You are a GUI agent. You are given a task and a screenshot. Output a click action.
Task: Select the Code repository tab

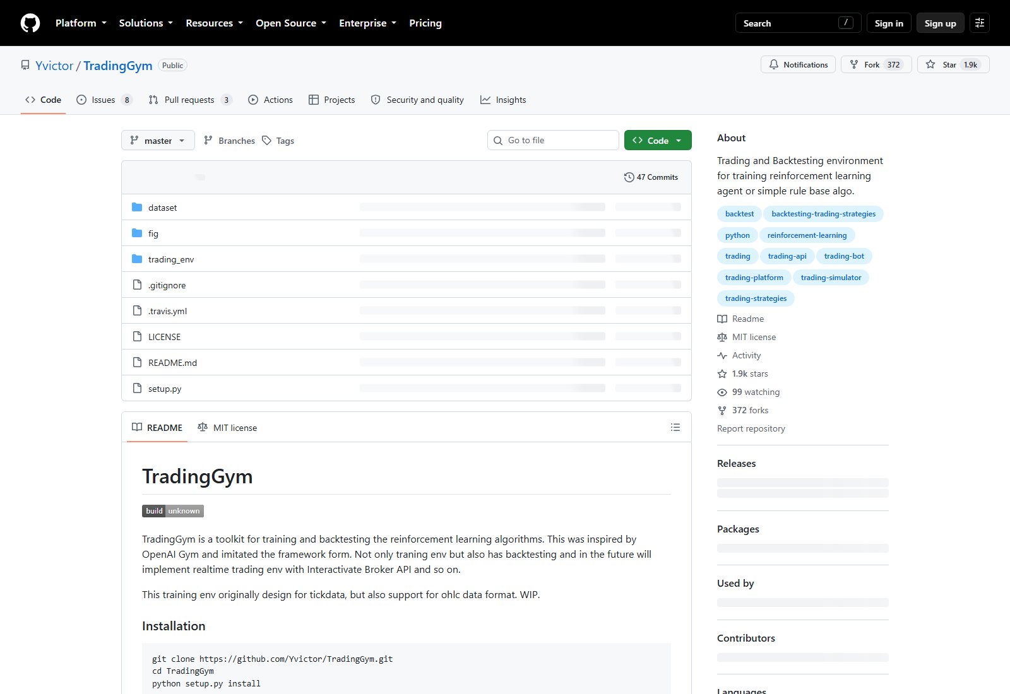[43, 100]
